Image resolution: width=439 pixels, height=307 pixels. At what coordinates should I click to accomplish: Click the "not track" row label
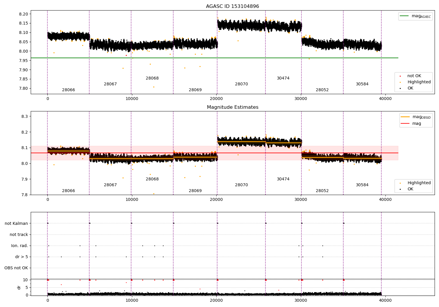pos(19,234)
